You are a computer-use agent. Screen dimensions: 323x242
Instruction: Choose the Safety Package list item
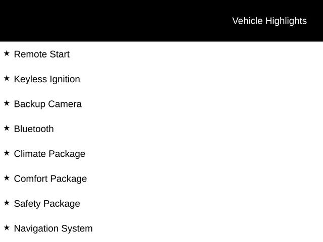[x=46, y=204]
